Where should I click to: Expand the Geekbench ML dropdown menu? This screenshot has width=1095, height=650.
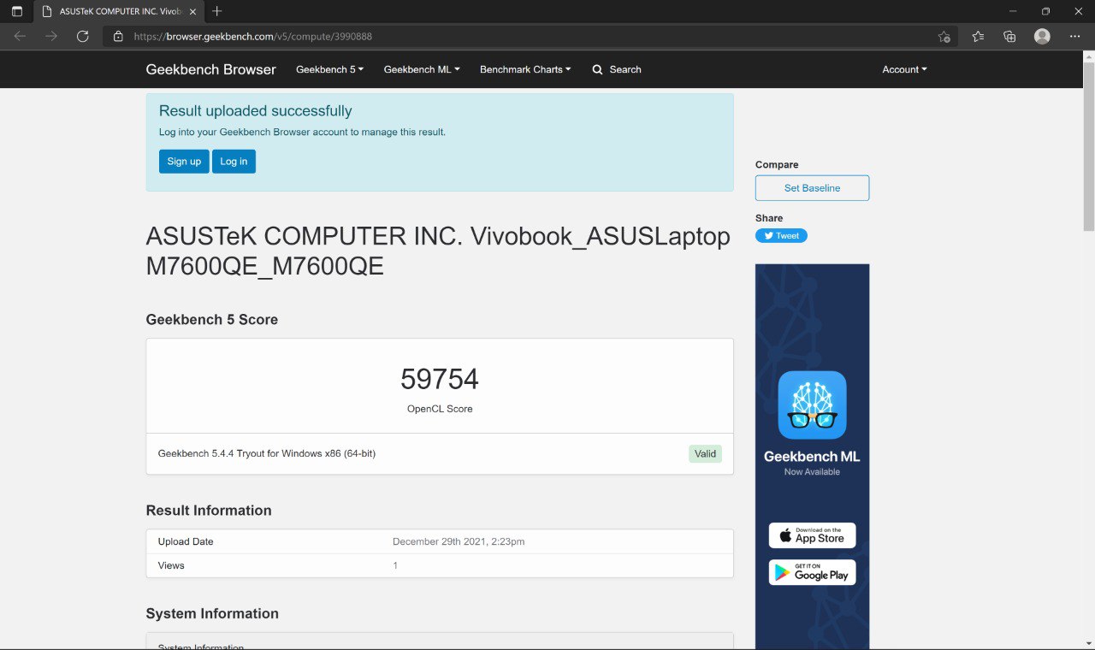tap(422, 69)
